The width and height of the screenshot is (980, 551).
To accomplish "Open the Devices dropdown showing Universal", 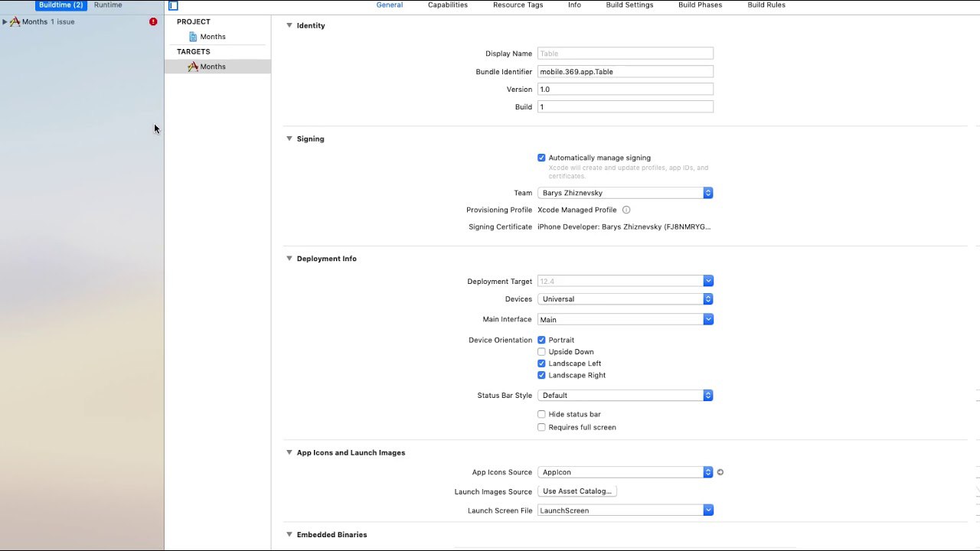I will tap(626, 298).
